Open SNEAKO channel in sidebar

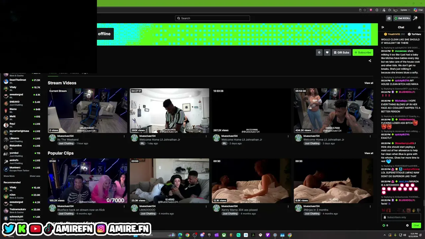(22, 103)
